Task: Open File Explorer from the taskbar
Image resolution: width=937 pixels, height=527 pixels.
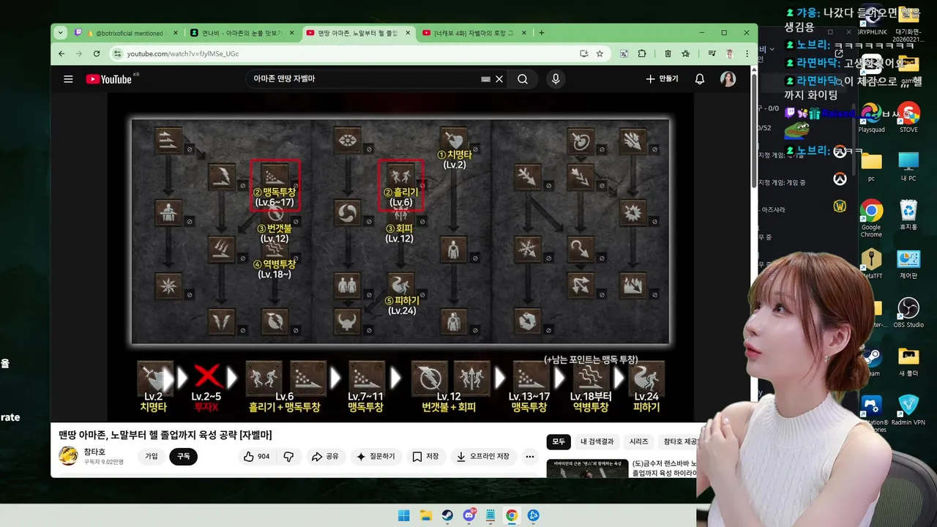Action: pyautogui.click(x=425, y=515)
